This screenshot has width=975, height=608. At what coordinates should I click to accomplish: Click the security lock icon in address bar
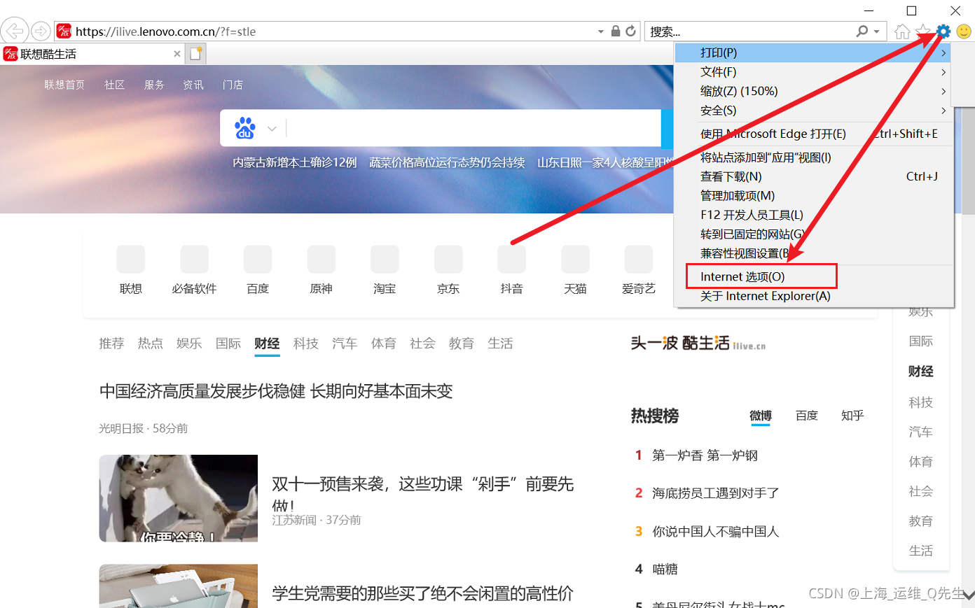coord(615,31)
